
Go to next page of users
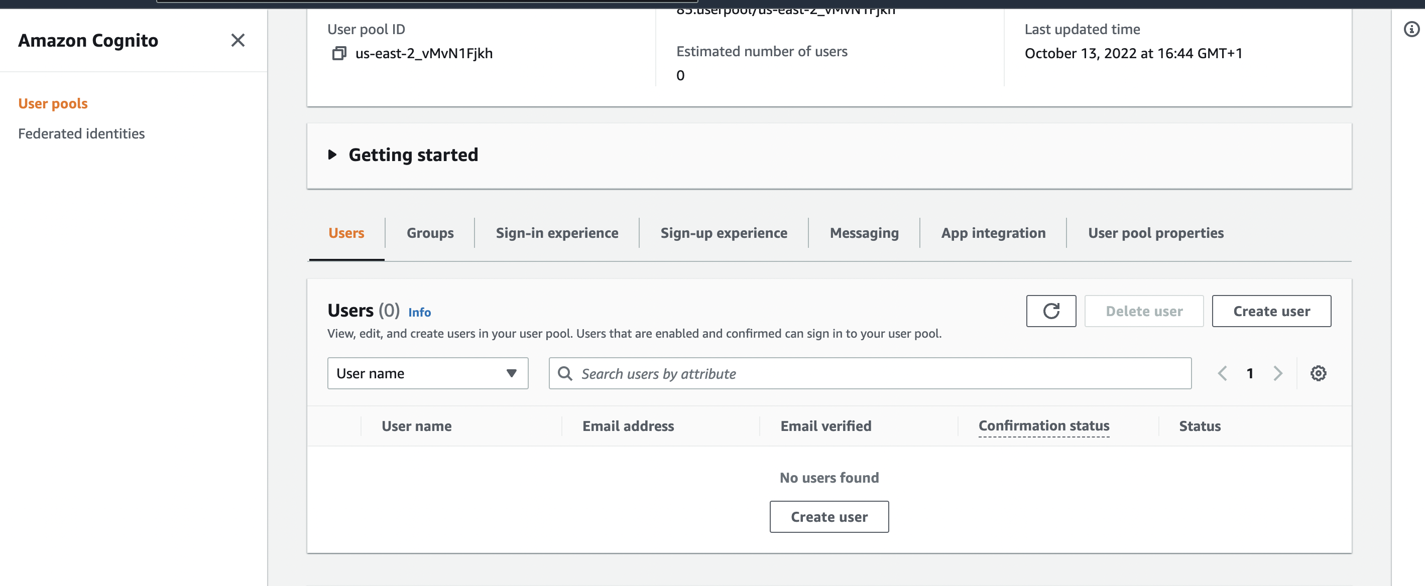click(x=1278, y=373)
